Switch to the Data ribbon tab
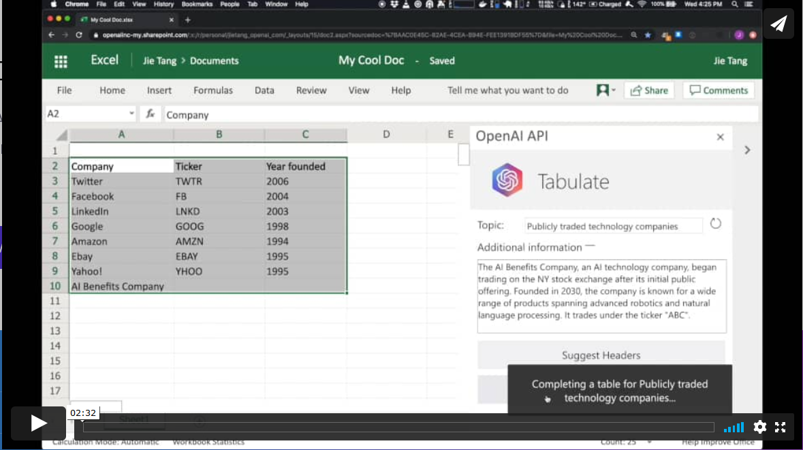The image size is (803, 450). click(264, 90)
